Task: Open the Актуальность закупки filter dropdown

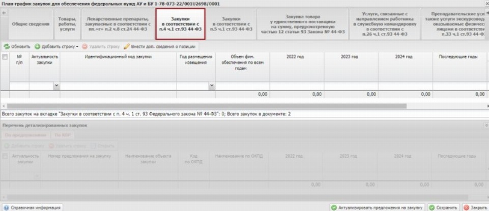Action: pyautogui.click(x=56, y=85)
